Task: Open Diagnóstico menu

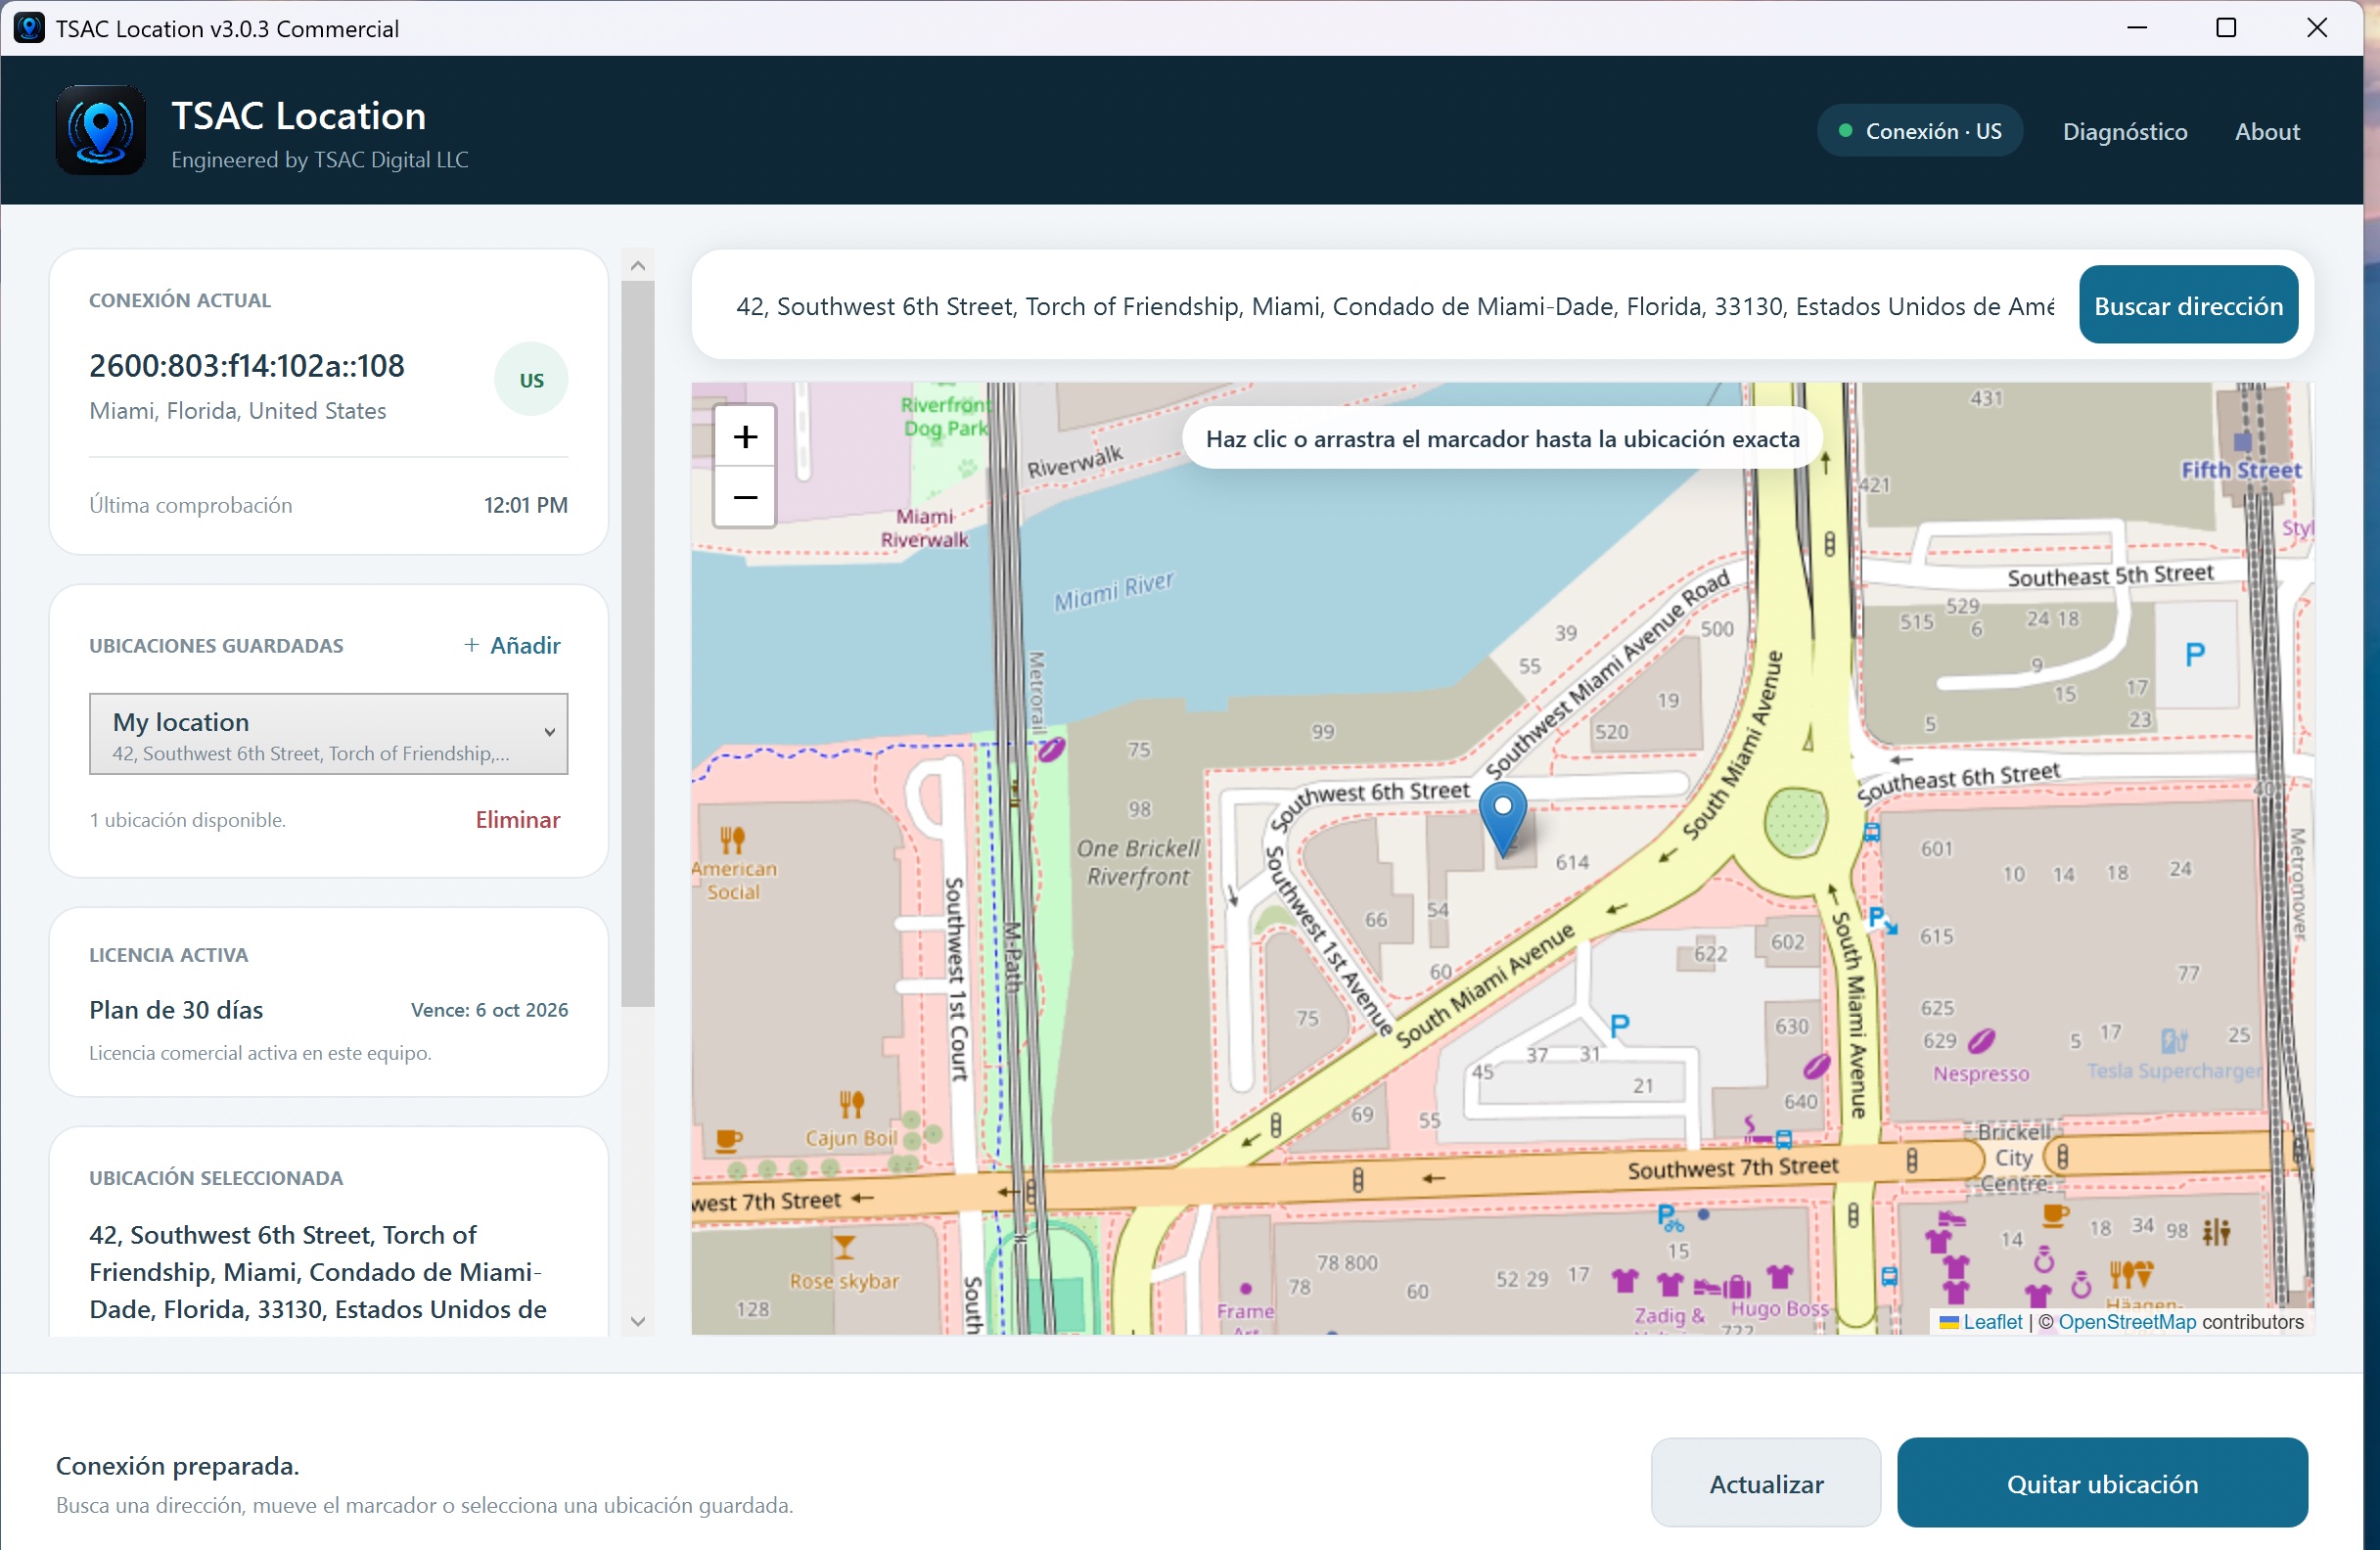Action: pyautogui.click(x=2125, y=131)
